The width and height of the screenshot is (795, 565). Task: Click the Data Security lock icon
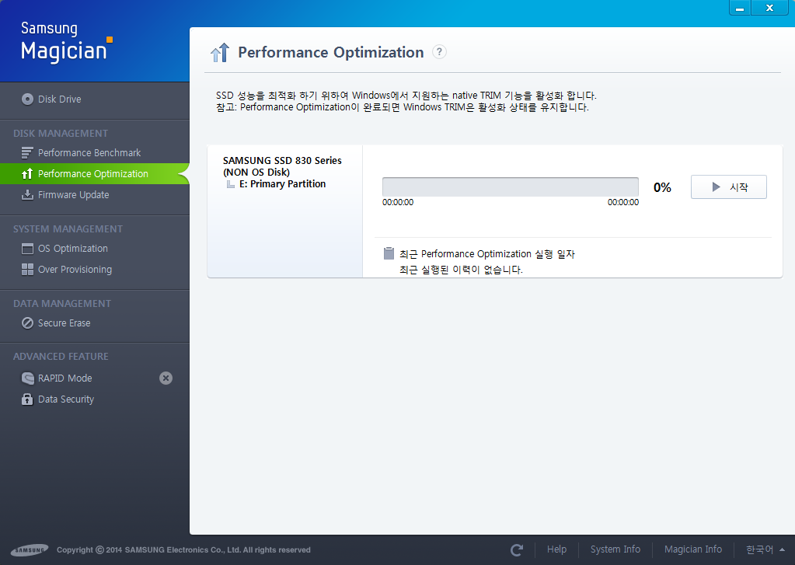coord(28,399)
